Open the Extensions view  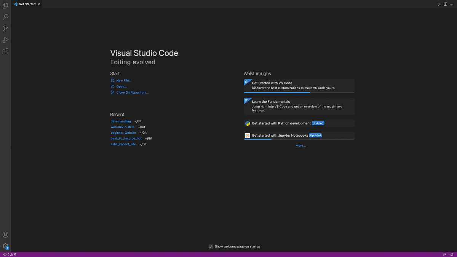click(x=5, y=51)
